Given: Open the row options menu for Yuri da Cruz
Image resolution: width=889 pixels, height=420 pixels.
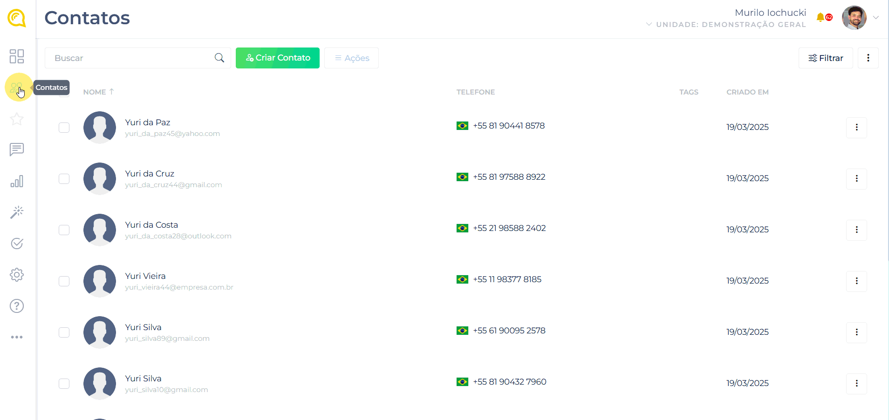Looking at the screenshot, I should point(856,179).
